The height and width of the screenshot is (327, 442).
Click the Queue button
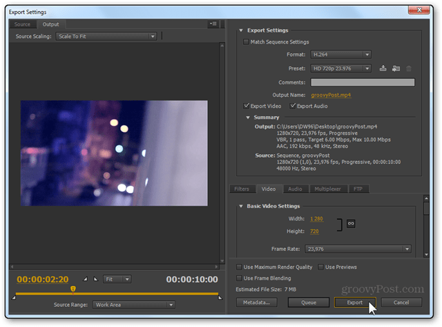[x=309, y=302]
